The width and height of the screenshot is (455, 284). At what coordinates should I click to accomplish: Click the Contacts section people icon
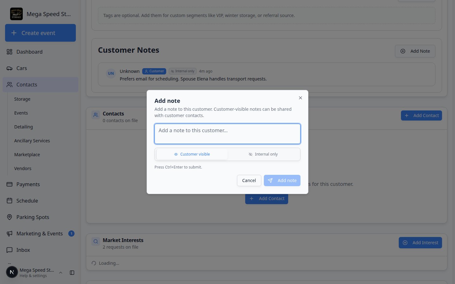(96, 115)
